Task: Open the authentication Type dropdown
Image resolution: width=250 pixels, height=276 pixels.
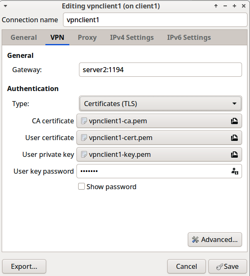Action: (160, 104)
